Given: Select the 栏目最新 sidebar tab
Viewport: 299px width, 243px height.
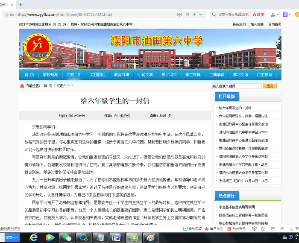Looking at the screenshot, I should click(x=227, y=97).
